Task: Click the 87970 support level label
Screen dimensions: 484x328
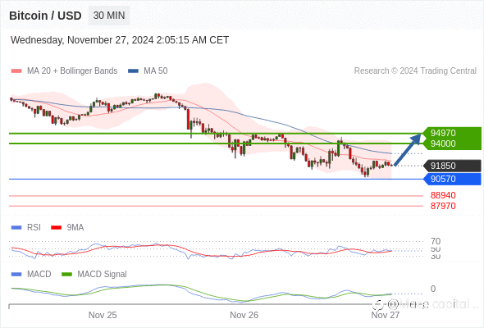Action: 443,206
